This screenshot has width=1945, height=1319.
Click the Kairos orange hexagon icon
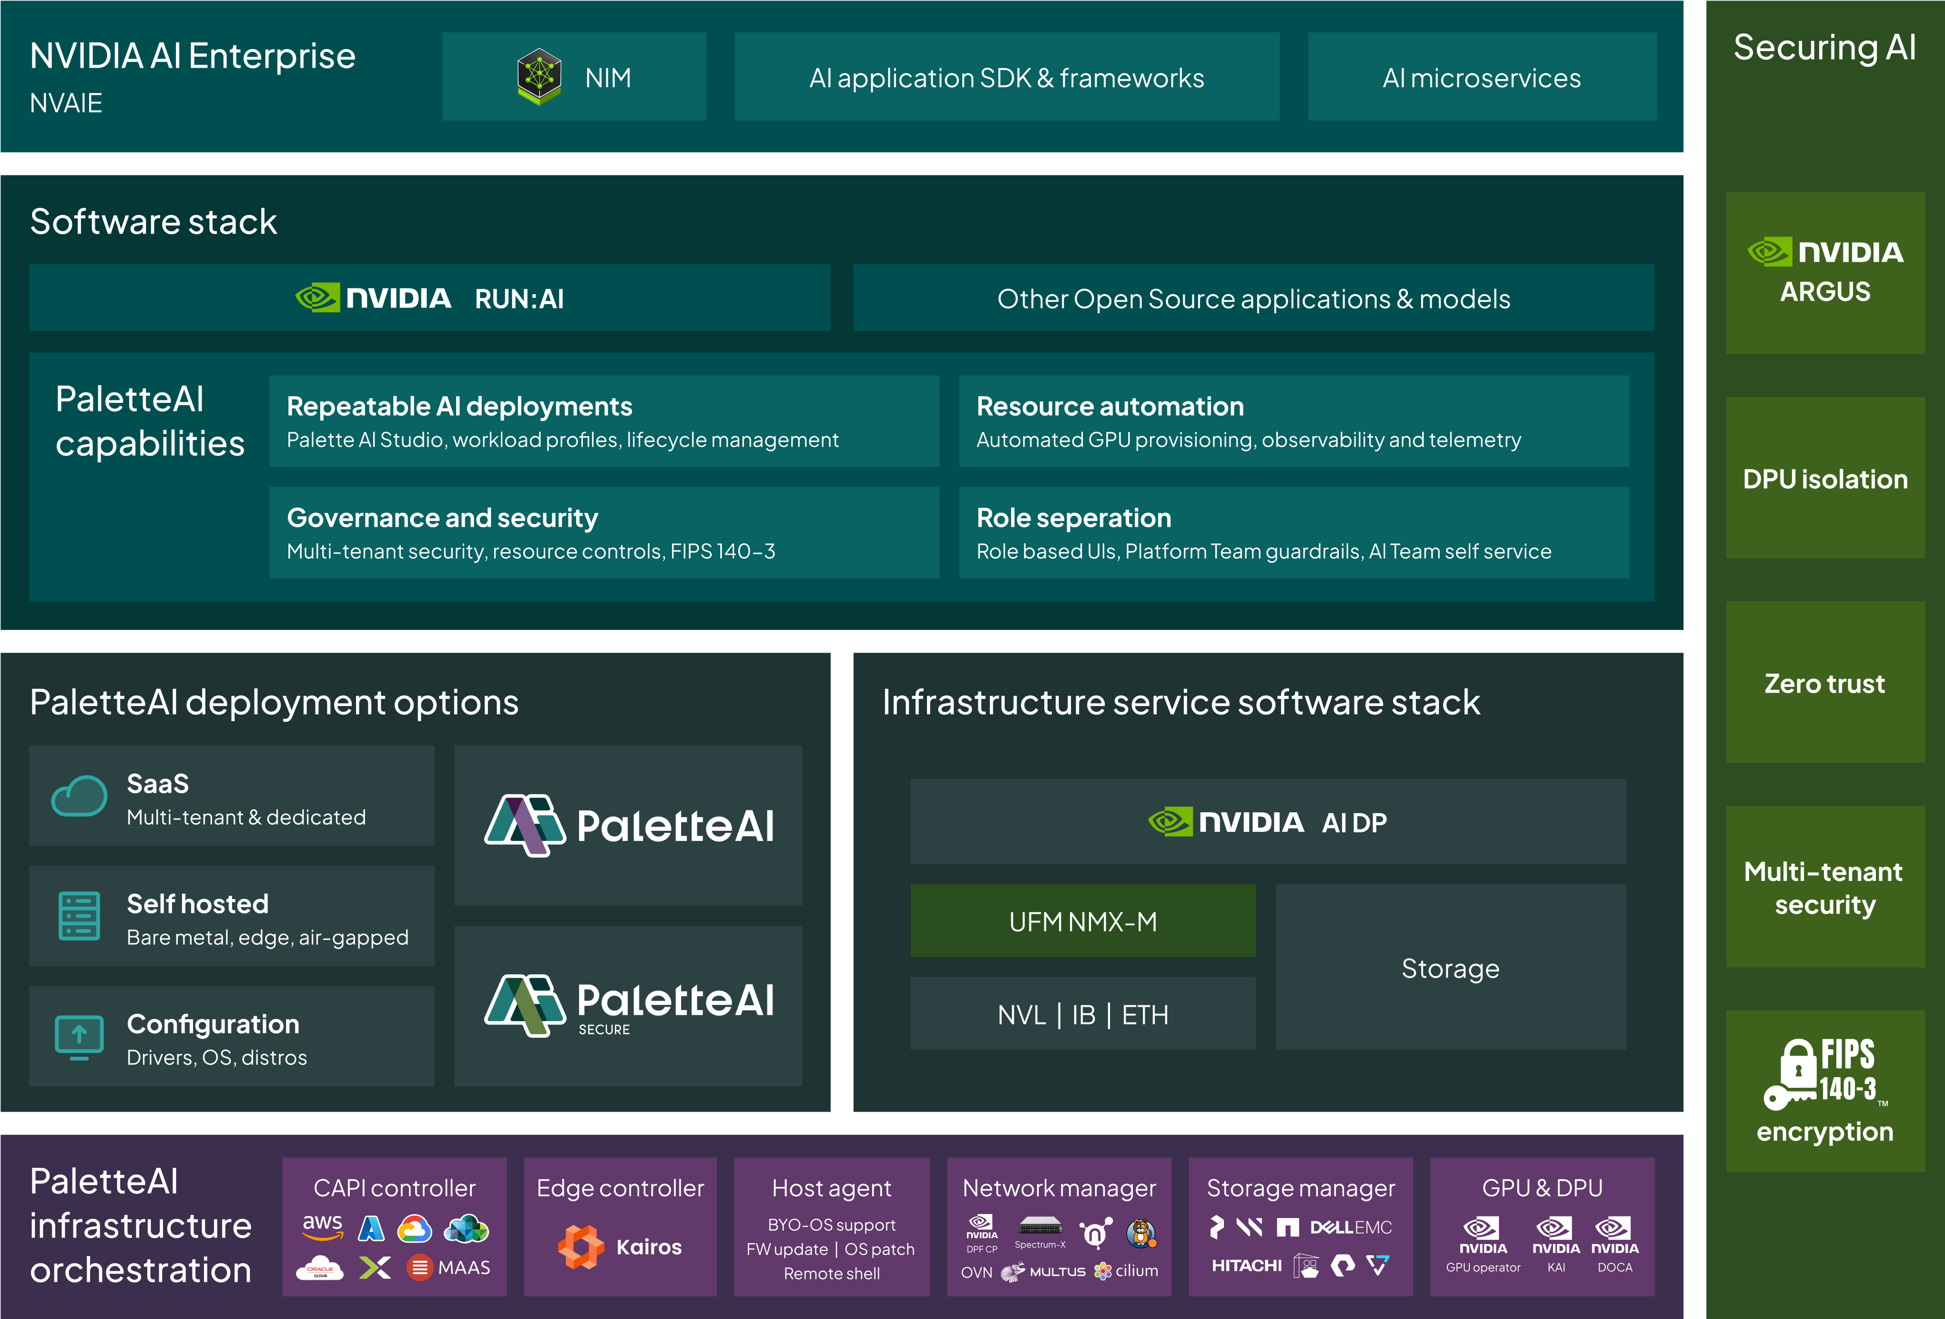[x=581, y=1247]
